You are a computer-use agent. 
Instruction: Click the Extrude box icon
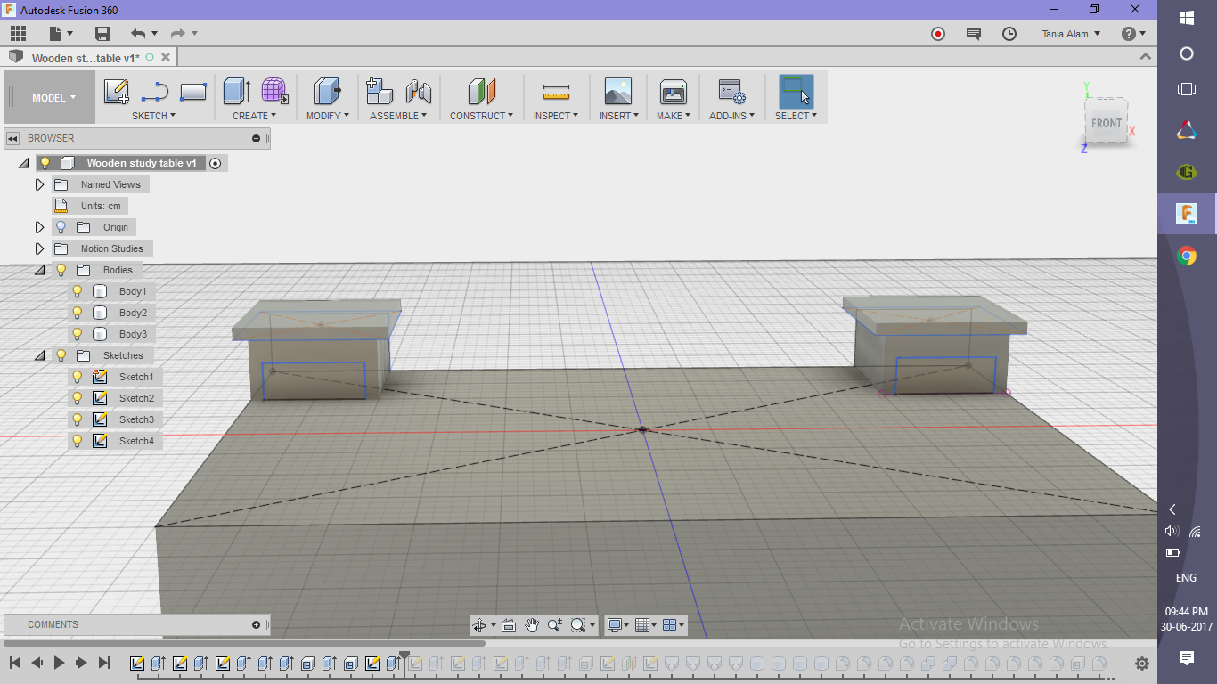pos(236,92)
